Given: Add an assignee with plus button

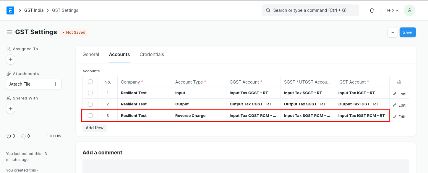Looking at the screenshot, I should 11,59.
